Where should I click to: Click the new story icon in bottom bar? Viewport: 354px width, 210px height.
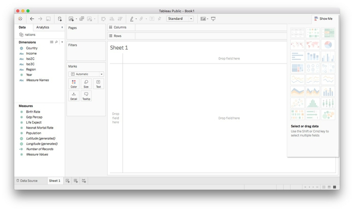coord(84,181)
